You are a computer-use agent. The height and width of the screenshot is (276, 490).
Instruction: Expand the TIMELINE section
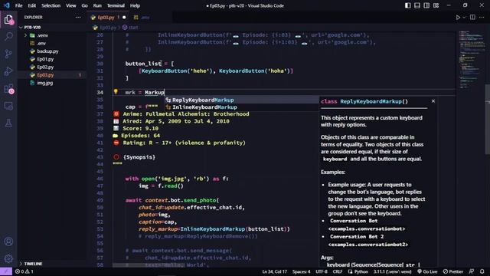(x=52, y=264)
